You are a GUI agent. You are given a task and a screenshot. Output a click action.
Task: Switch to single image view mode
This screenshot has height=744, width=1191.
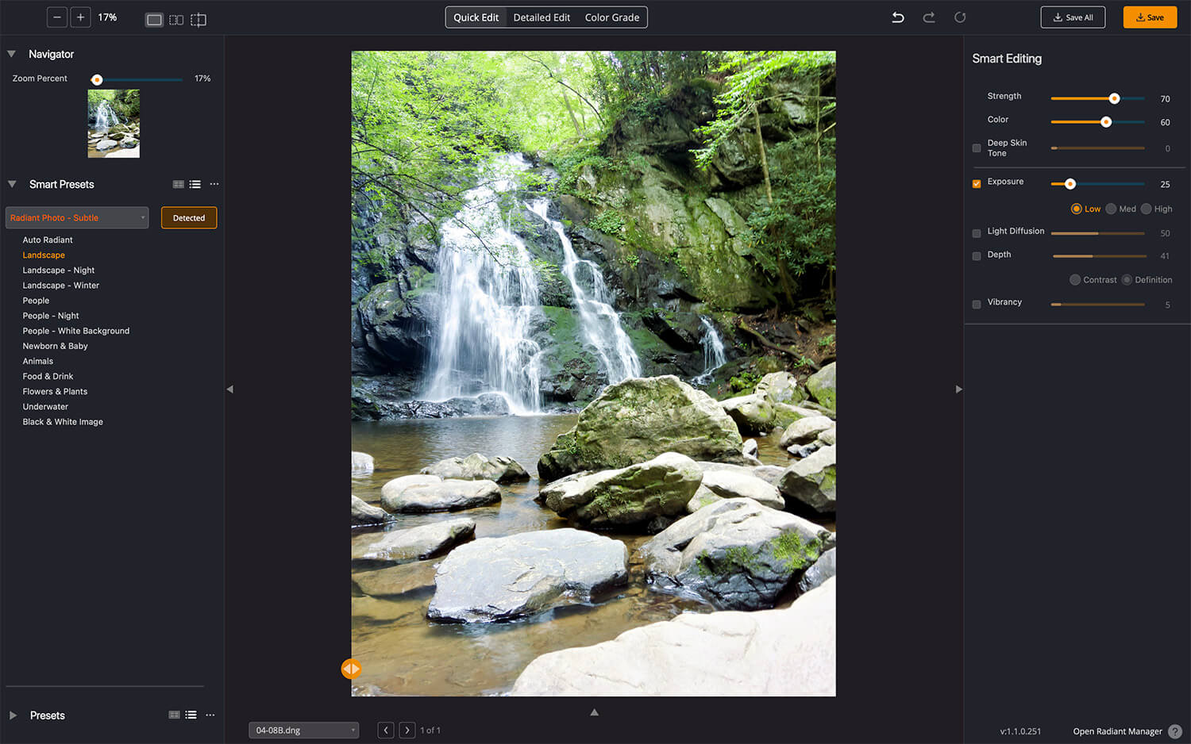[x=154, y=20]
